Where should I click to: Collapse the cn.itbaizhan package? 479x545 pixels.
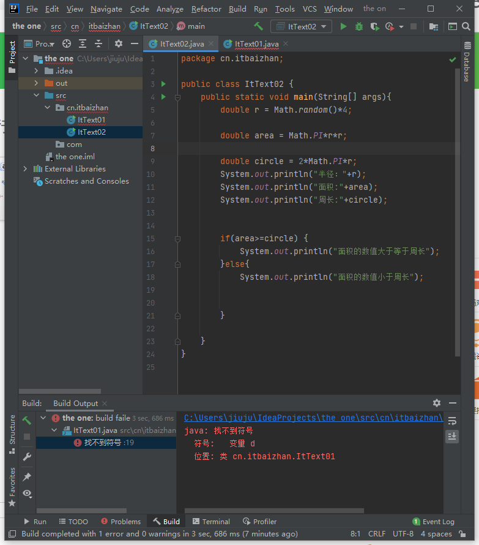(48, 107)
